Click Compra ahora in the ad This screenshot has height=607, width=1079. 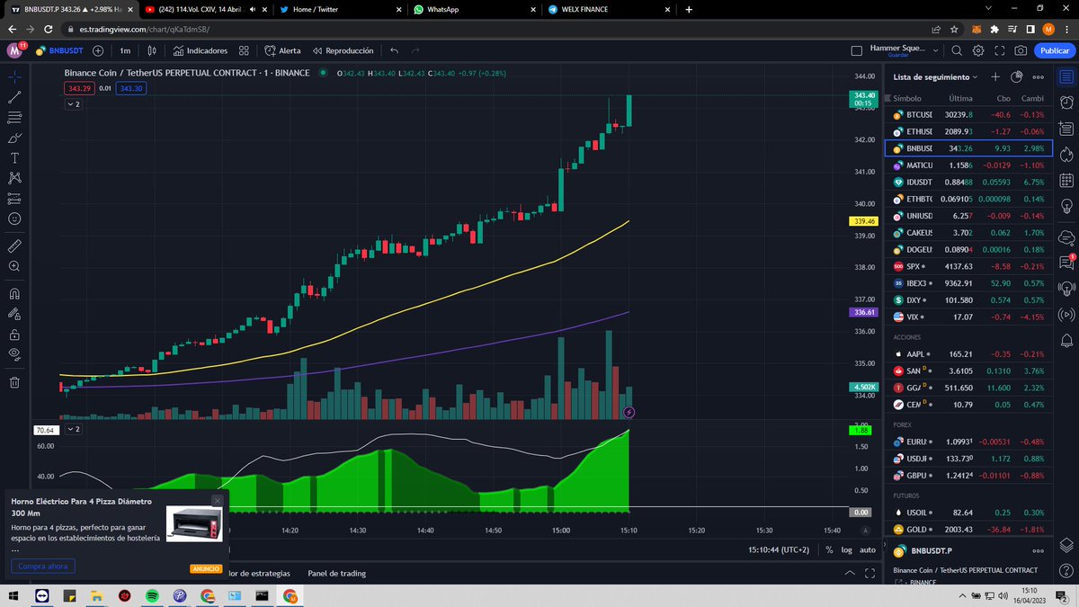pos(43,567)
